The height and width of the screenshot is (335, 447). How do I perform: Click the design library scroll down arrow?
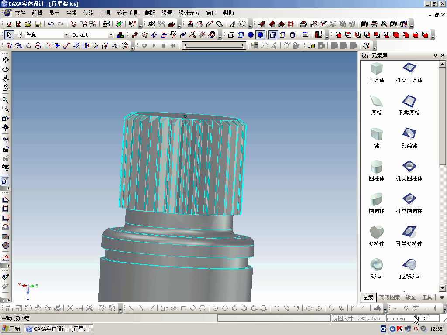[442, 288]
